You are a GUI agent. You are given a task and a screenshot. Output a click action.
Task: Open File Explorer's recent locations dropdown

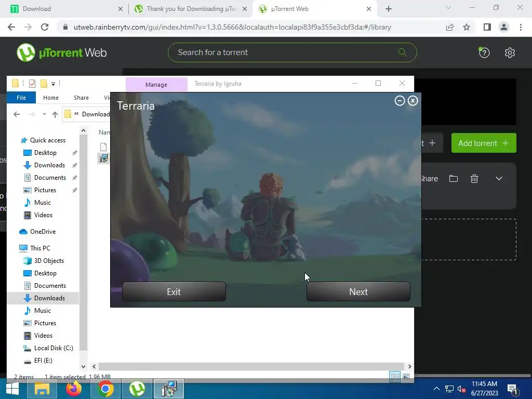tap(44, 114)
